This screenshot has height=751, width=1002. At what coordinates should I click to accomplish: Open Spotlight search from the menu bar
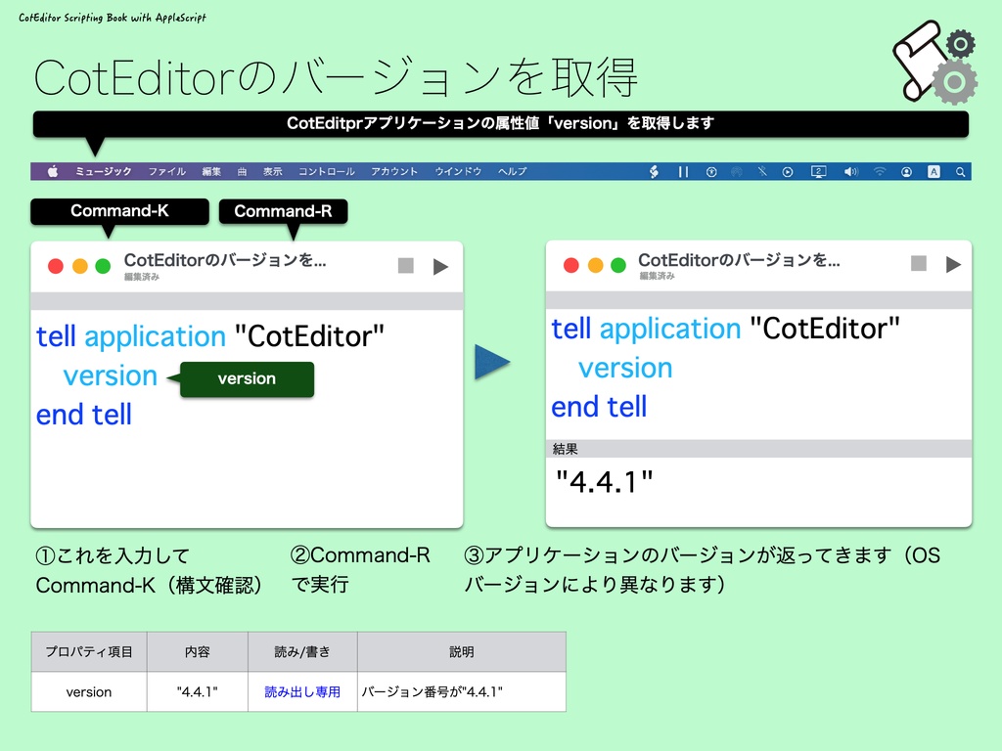click(959, 171)
